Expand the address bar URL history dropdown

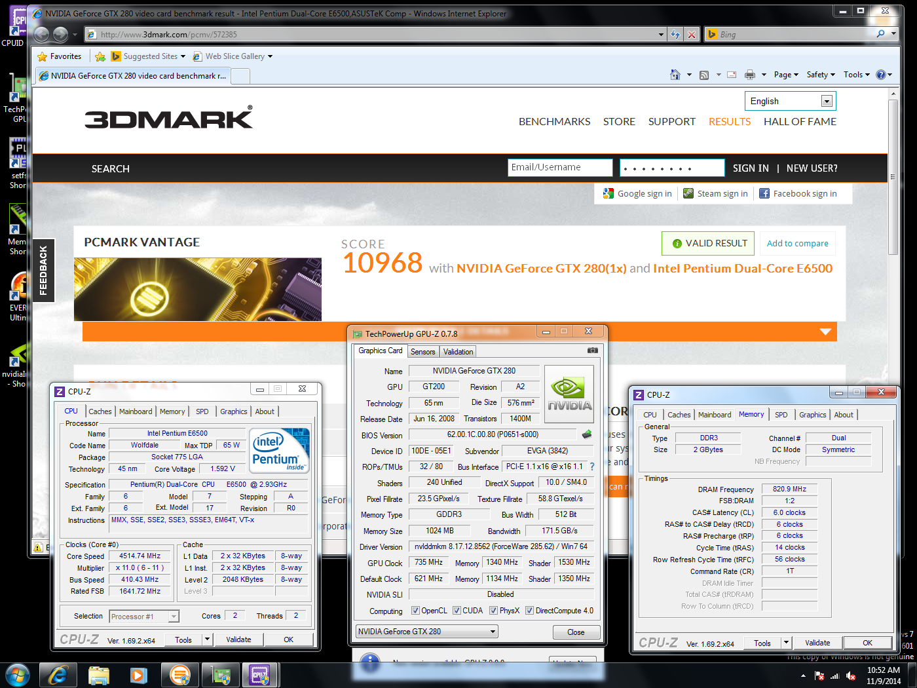click(x=661, y=35)
